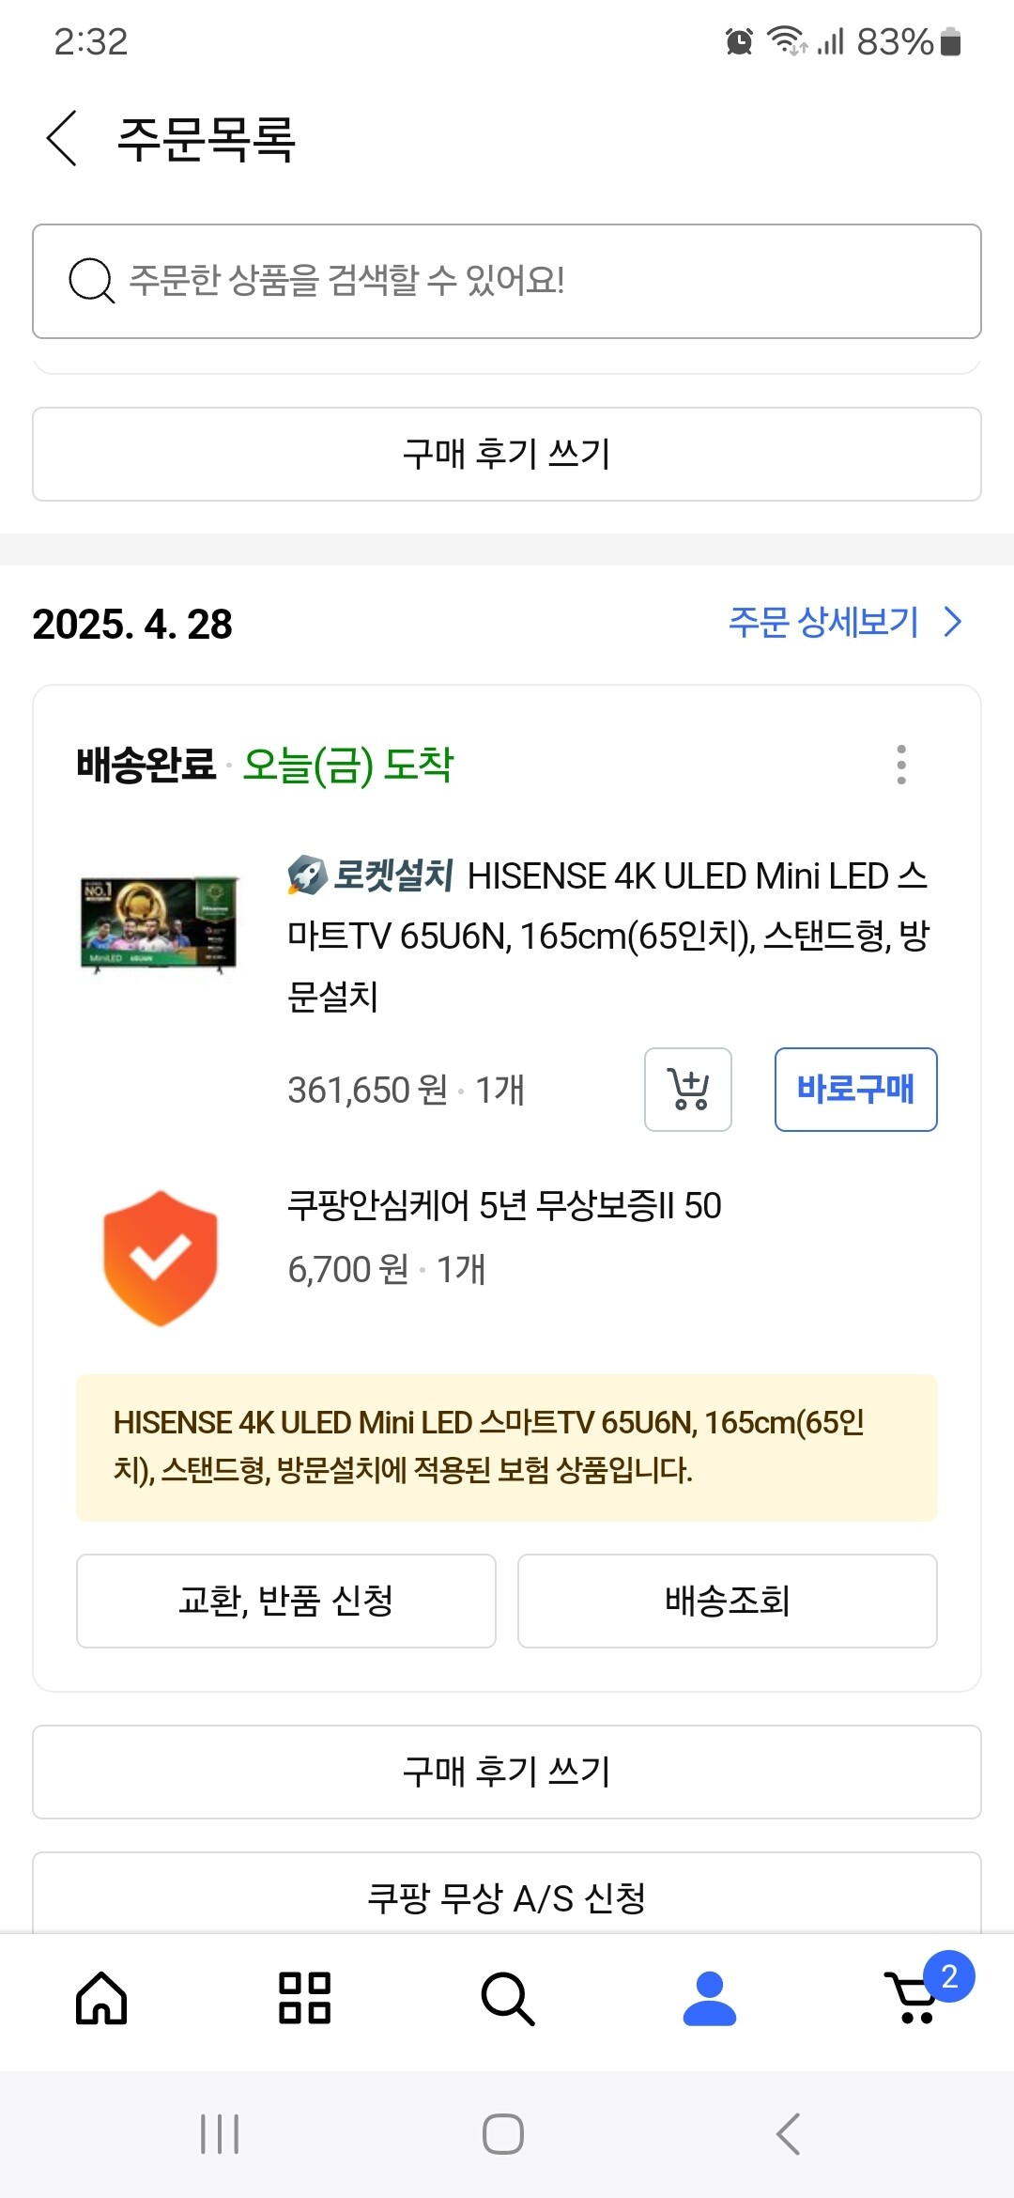Screen dimensions: 1014x2198
Task: Open 주문 상세보기 order details
Action: (823, 622)
